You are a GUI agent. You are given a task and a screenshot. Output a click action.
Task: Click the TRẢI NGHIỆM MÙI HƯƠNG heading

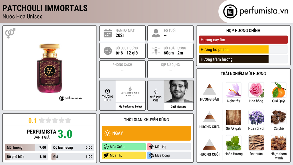coord(243,74)
